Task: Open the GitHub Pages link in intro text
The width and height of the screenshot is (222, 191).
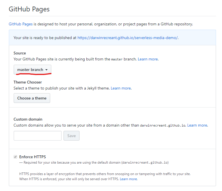Action: pos(21,24)
